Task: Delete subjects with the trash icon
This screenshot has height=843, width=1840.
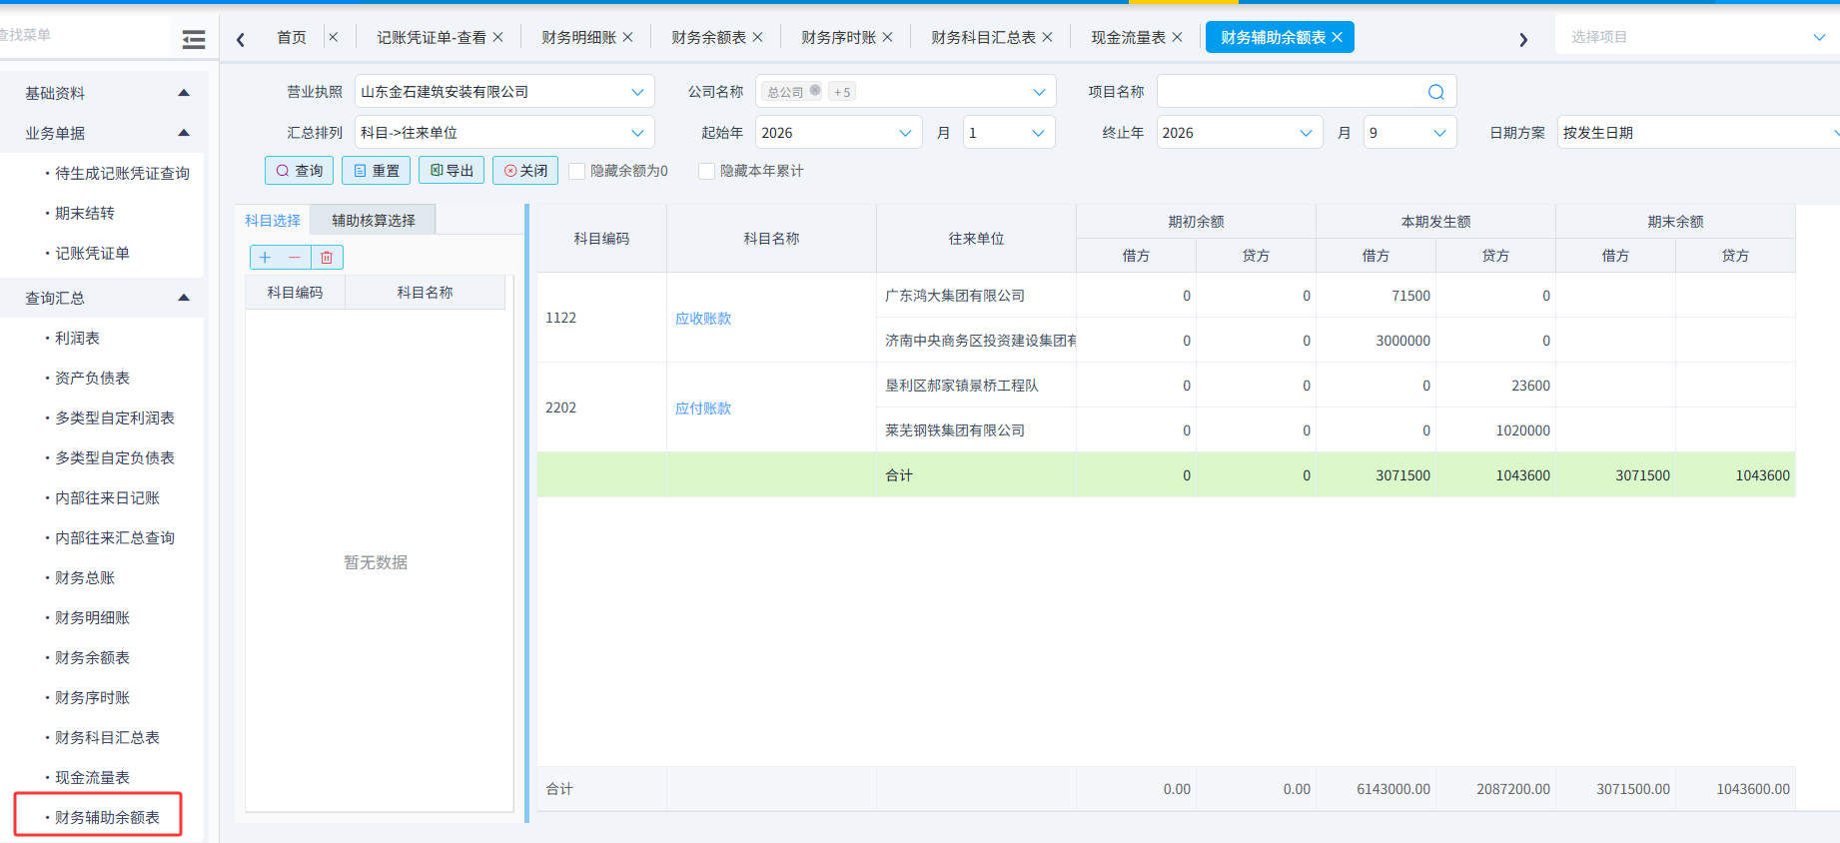Action: point(327,258)
